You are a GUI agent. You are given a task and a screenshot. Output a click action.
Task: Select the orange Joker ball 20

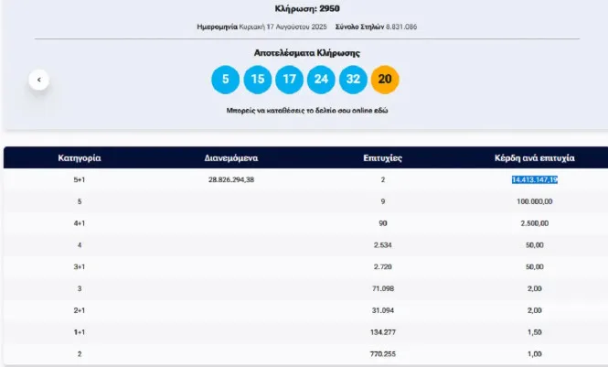(385, 80)
